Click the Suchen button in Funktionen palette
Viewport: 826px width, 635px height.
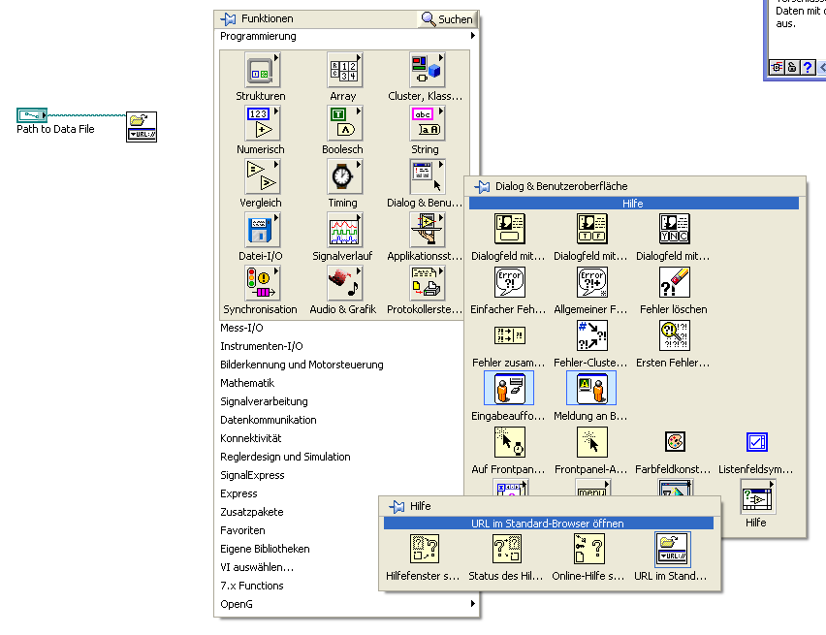click(x=447, y=19)
